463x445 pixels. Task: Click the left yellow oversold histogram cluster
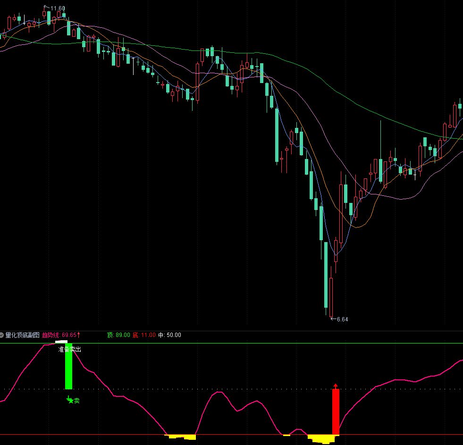click(182, 437)
